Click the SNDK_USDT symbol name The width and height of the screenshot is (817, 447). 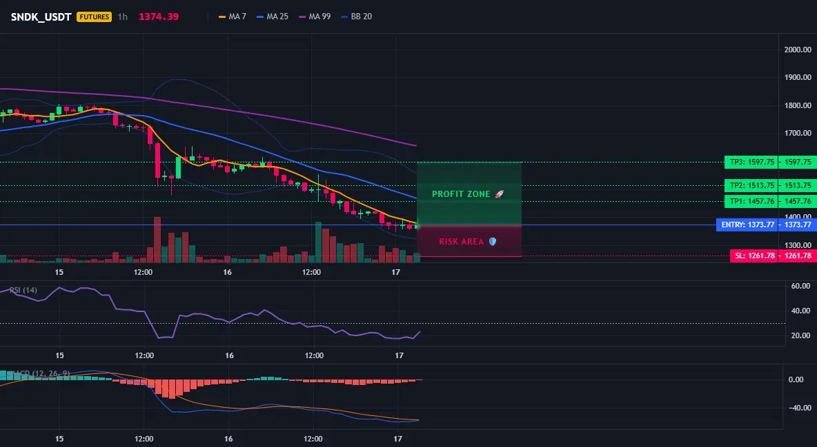click(41, 17)
